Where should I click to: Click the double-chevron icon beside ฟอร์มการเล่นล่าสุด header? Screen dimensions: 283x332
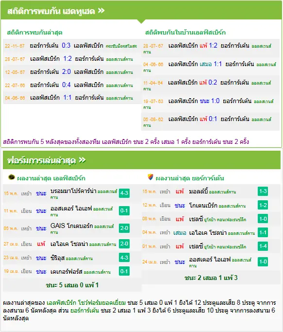tap(82, 160)
